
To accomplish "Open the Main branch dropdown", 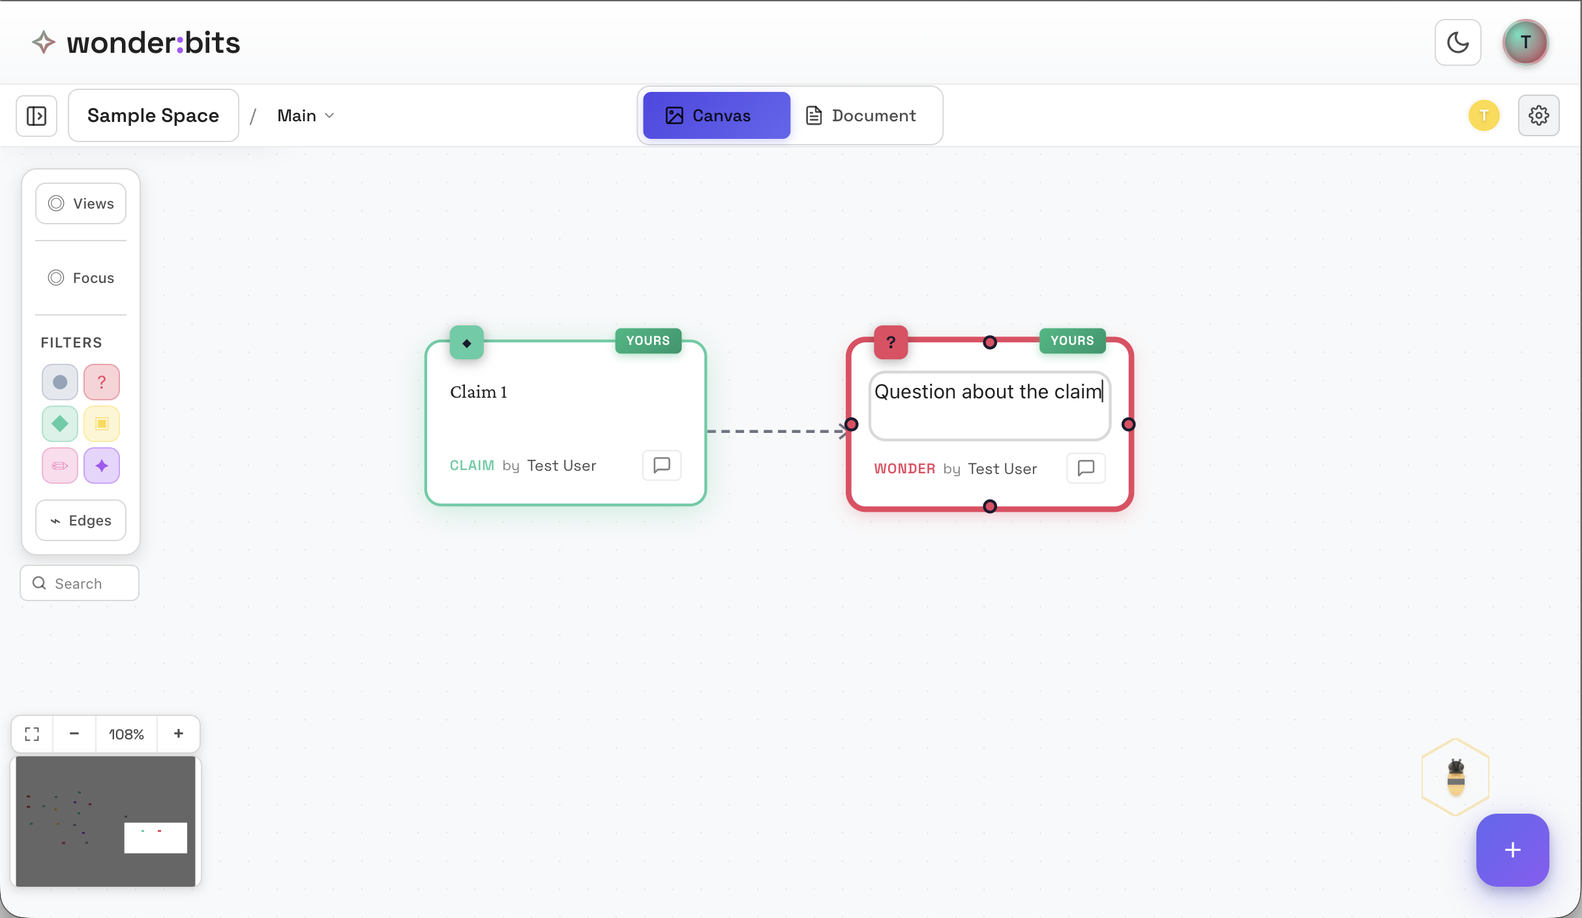I will click(305, 115).
